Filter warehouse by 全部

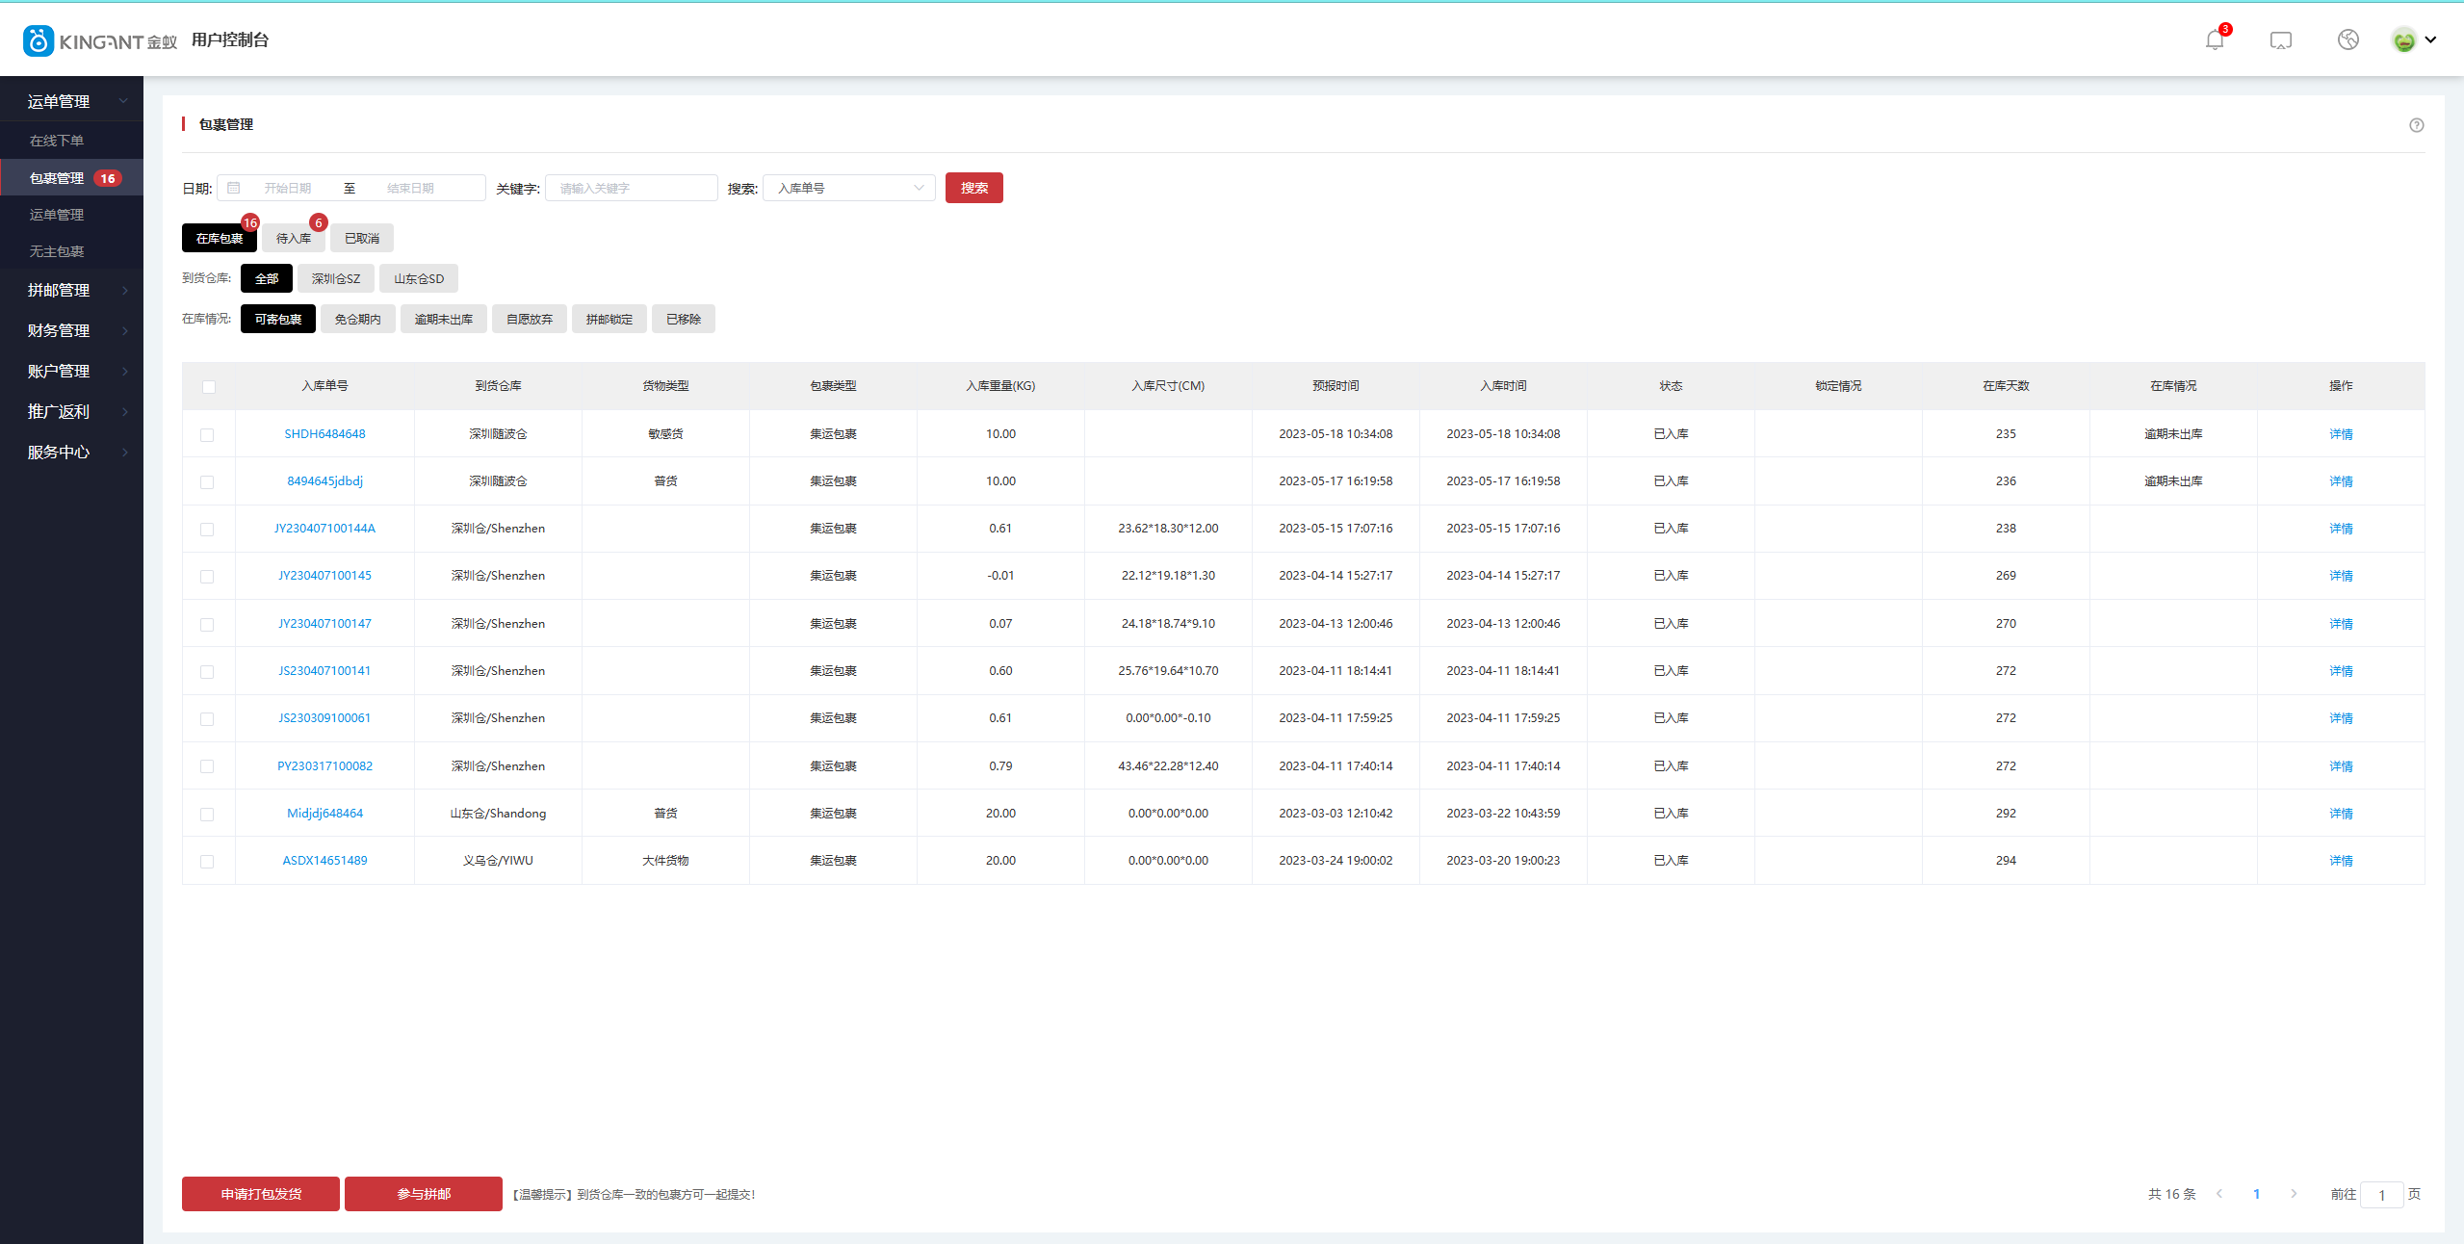[x=267, y=278]
